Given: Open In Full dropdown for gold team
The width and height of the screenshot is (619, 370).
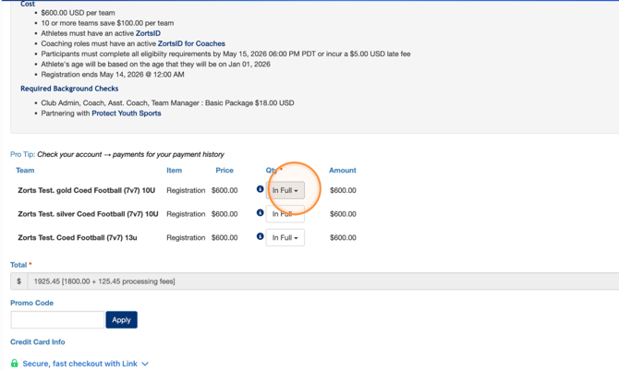Looking at the screenshot, I should pos(285,191).
